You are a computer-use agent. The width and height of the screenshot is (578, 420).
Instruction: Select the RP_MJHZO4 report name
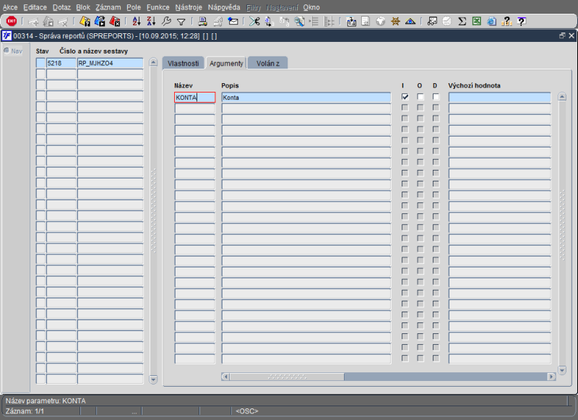[x=110, y=63]
